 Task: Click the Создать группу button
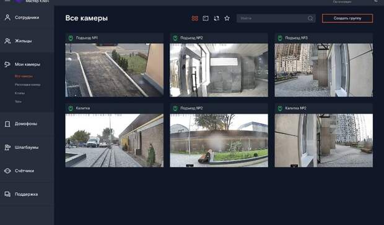coord(347,19)
